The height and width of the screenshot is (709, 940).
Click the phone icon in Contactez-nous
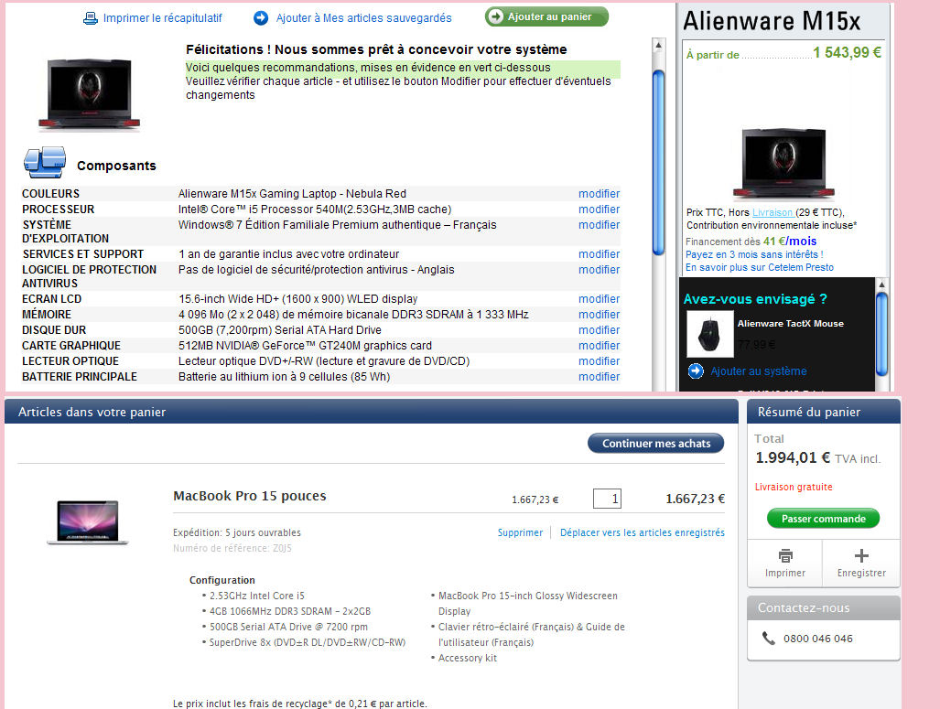click(x=769, y=639)
